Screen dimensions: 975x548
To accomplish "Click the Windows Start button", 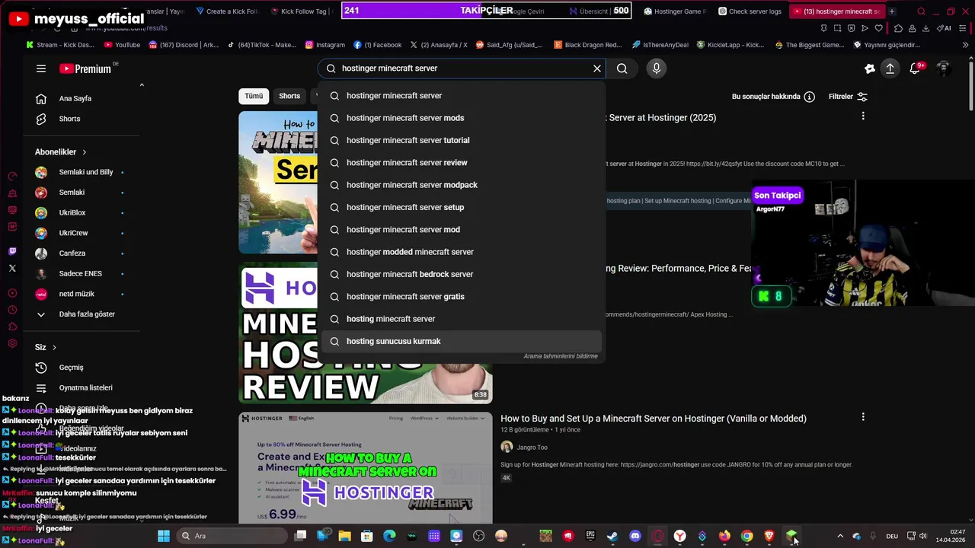I will [164, 536].
